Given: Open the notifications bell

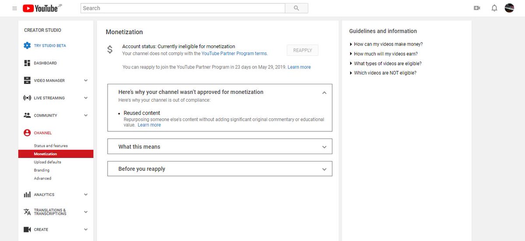Looking at the screenshot, I should [494, 8].
